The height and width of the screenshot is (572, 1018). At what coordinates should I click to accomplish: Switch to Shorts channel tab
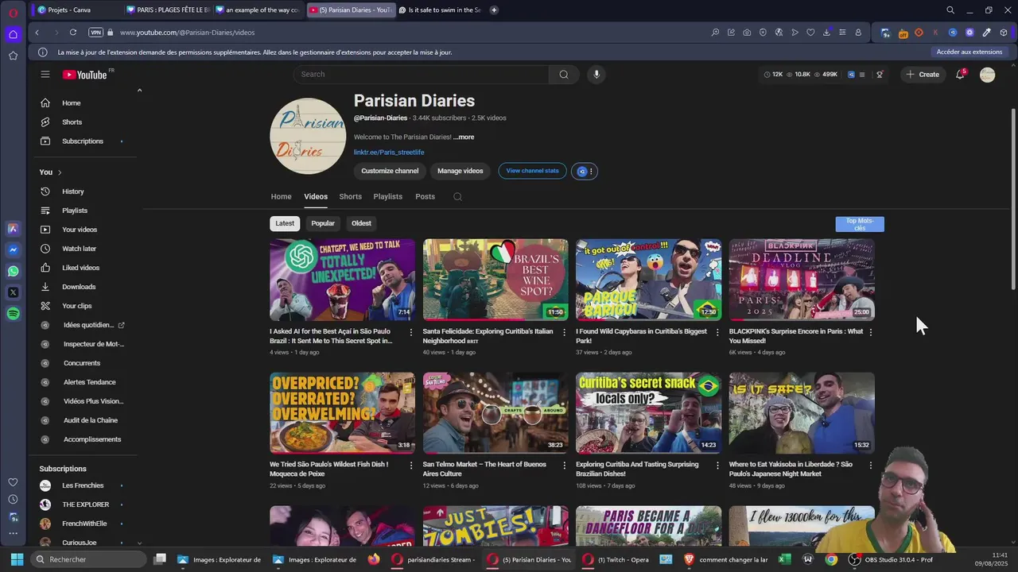point(350,196)
